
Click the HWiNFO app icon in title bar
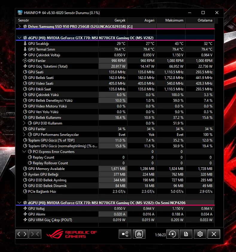(20, 13)
